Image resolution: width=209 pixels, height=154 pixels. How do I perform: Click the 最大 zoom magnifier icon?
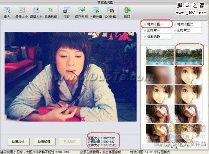(7, 10)
